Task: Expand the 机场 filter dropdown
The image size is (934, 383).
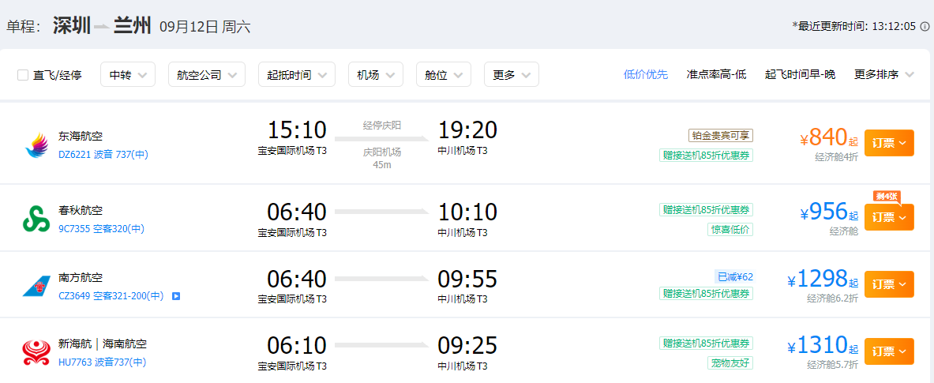Action: pyautogui.click(x=375, y=75)
